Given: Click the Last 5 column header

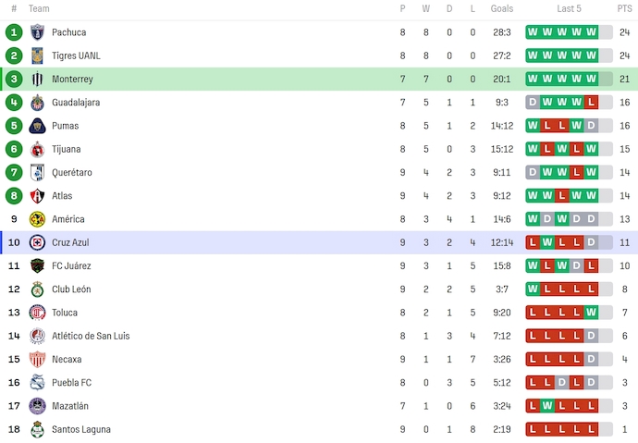Looking at the screenshot, I should pyautogui.click(x=569, y=8).
